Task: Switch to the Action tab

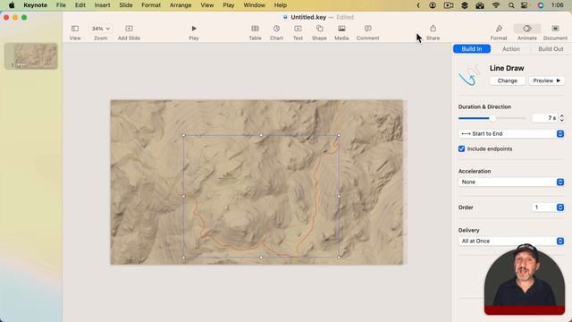Action: (x=511, y=49)
